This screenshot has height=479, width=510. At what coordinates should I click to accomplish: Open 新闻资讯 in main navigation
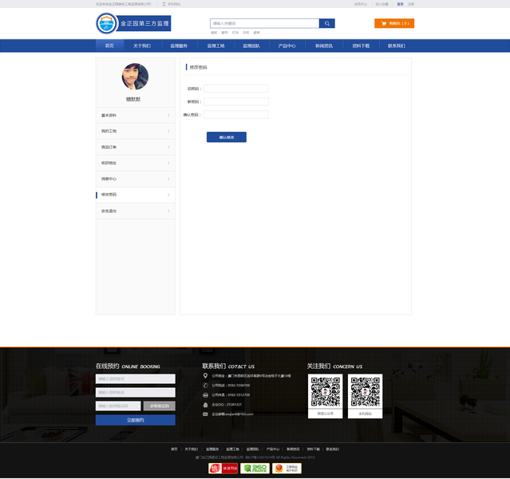324,46
